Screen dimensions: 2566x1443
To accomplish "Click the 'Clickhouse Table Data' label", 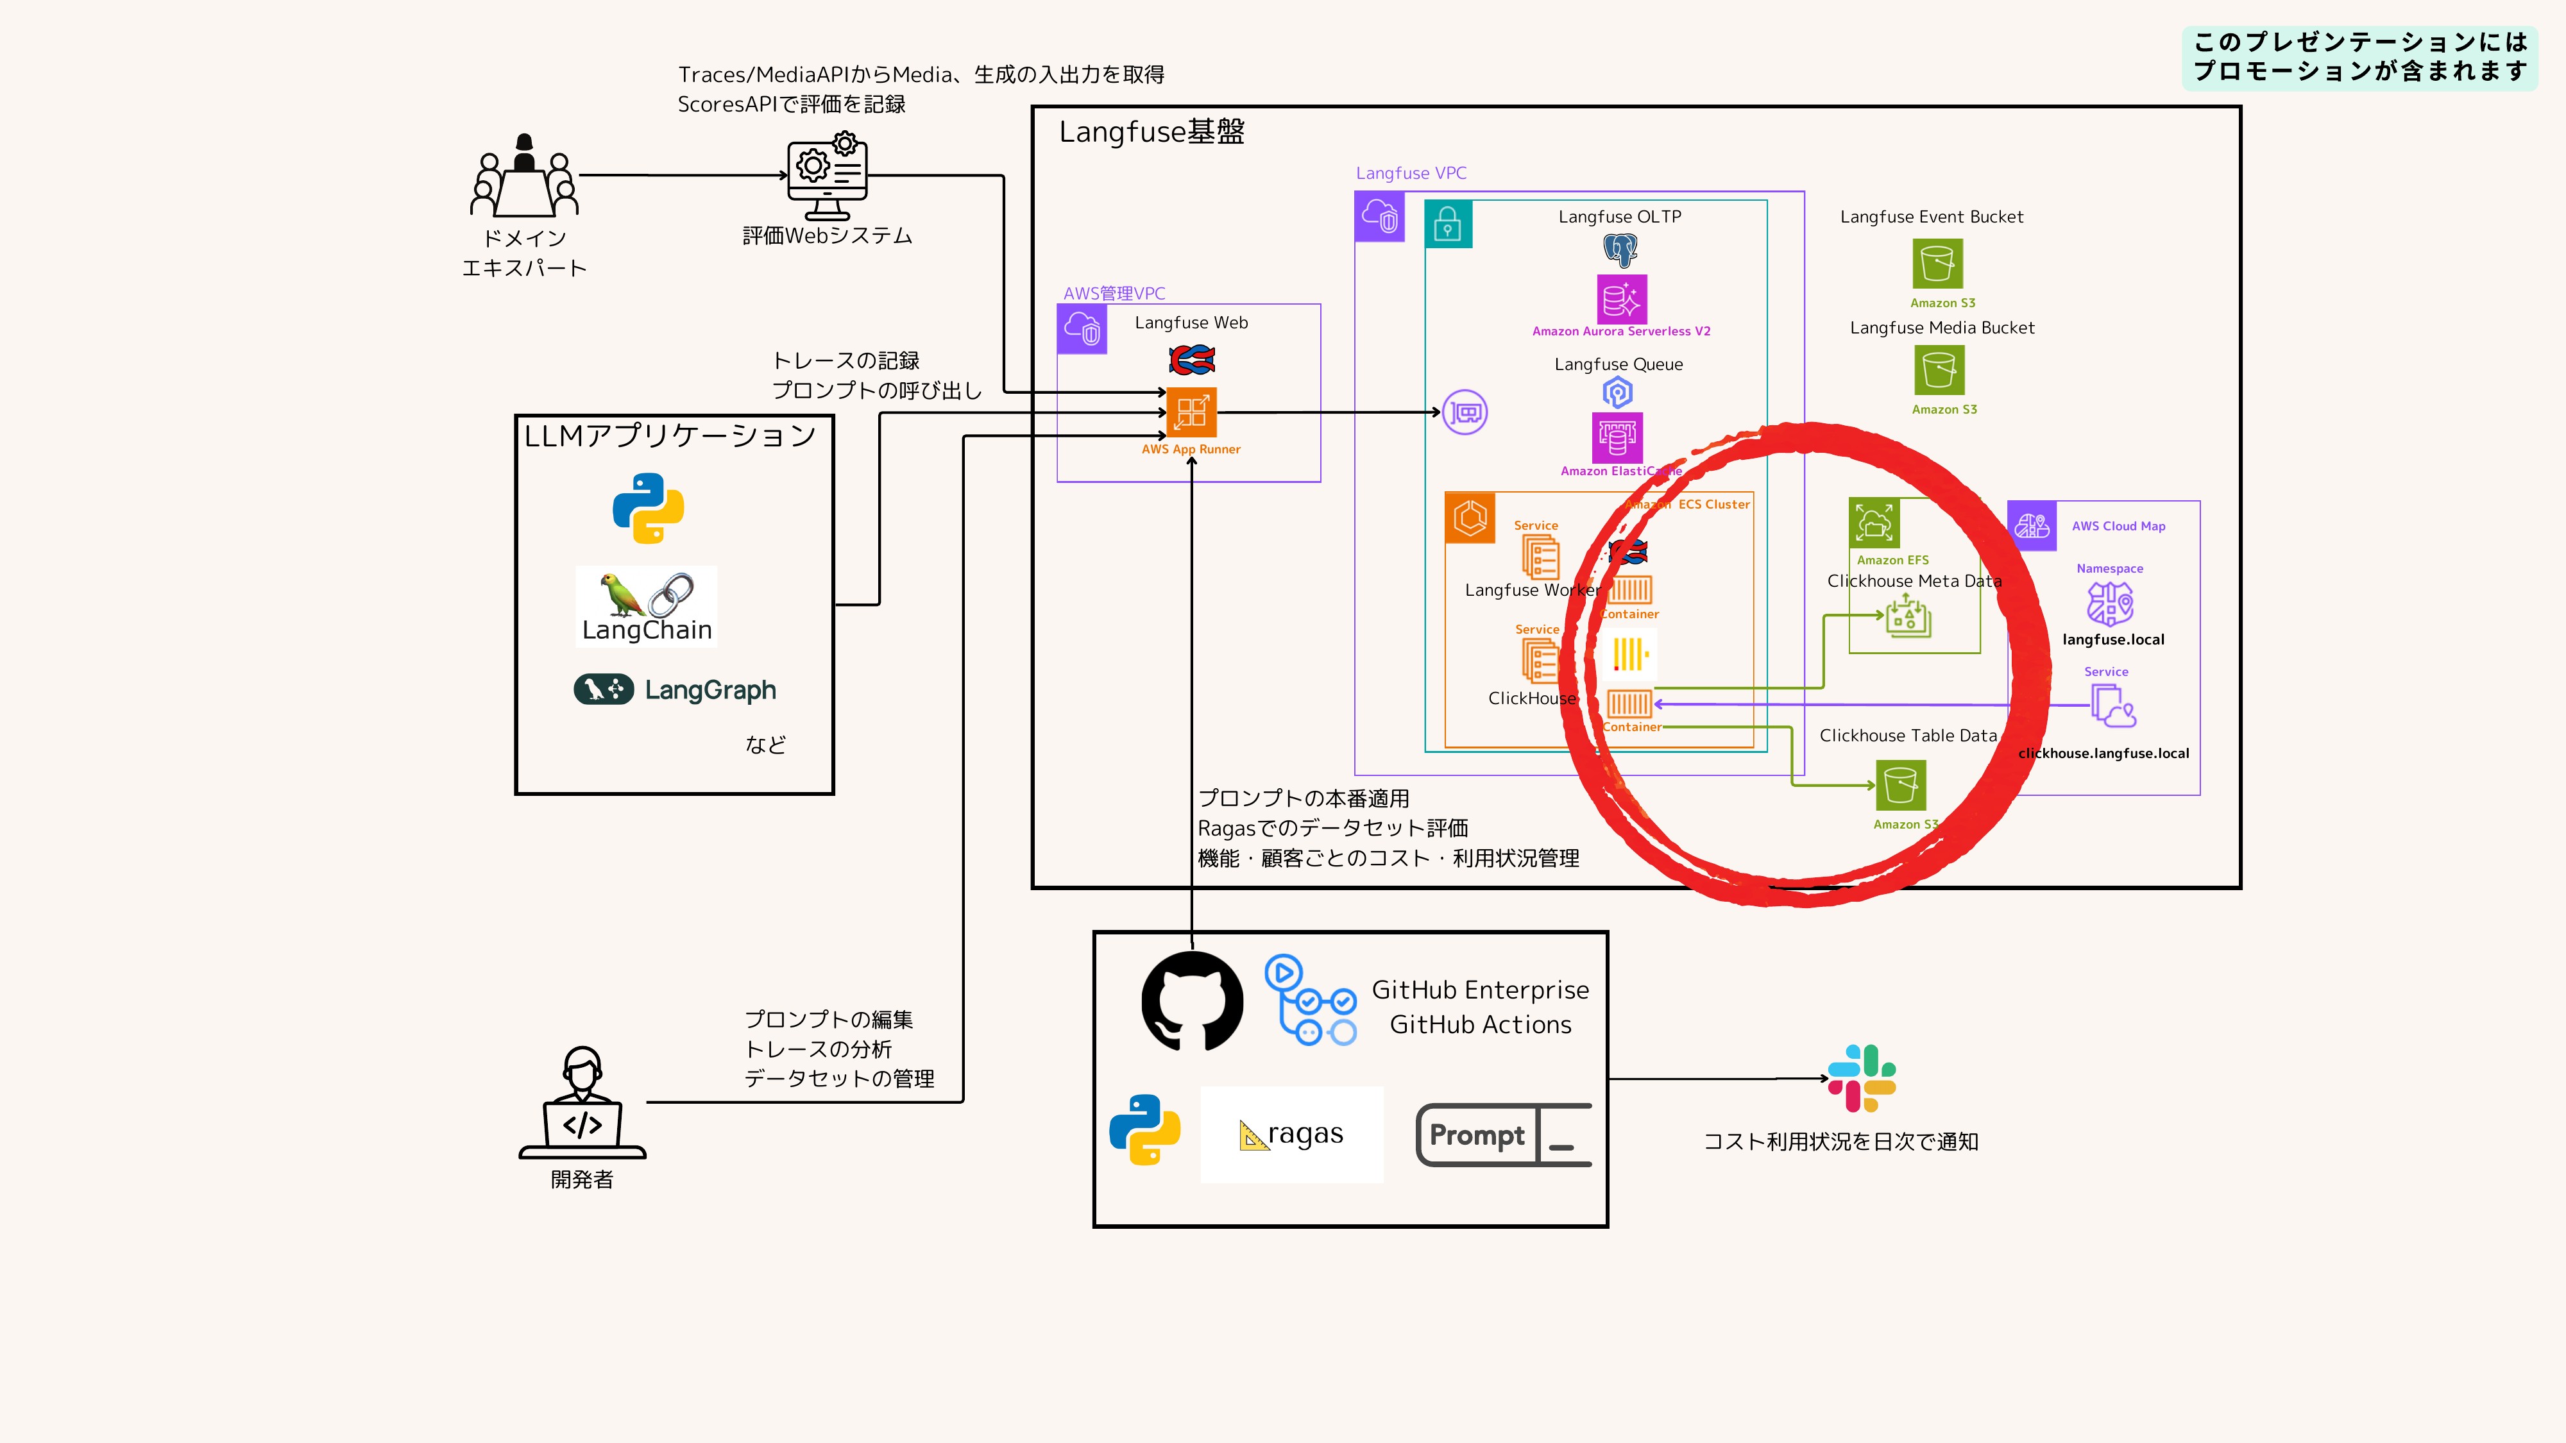I will 1908,735.
